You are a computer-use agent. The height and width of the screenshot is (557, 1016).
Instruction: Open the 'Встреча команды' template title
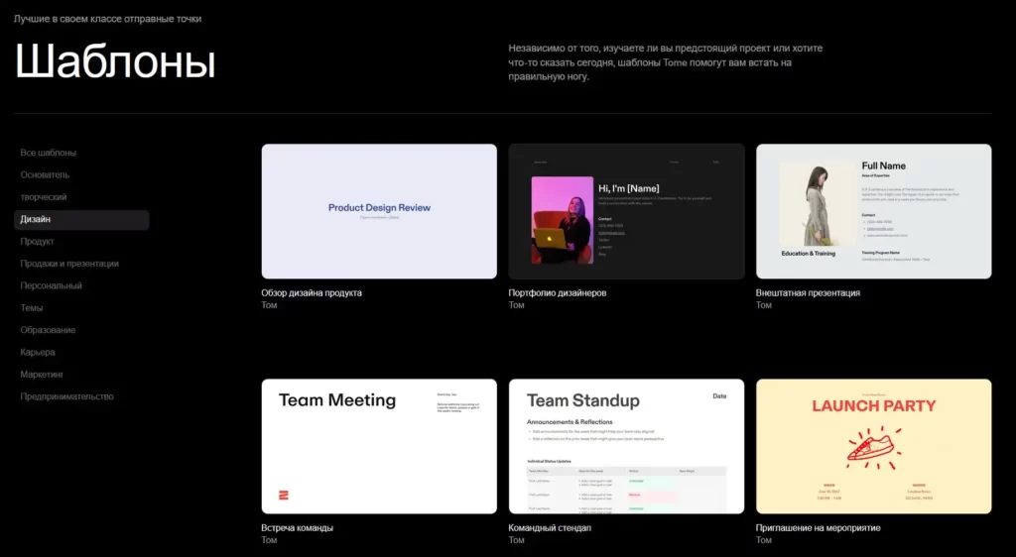297,527
